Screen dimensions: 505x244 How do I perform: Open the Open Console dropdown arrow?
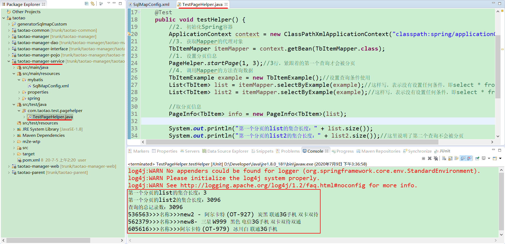coord(500,158)
